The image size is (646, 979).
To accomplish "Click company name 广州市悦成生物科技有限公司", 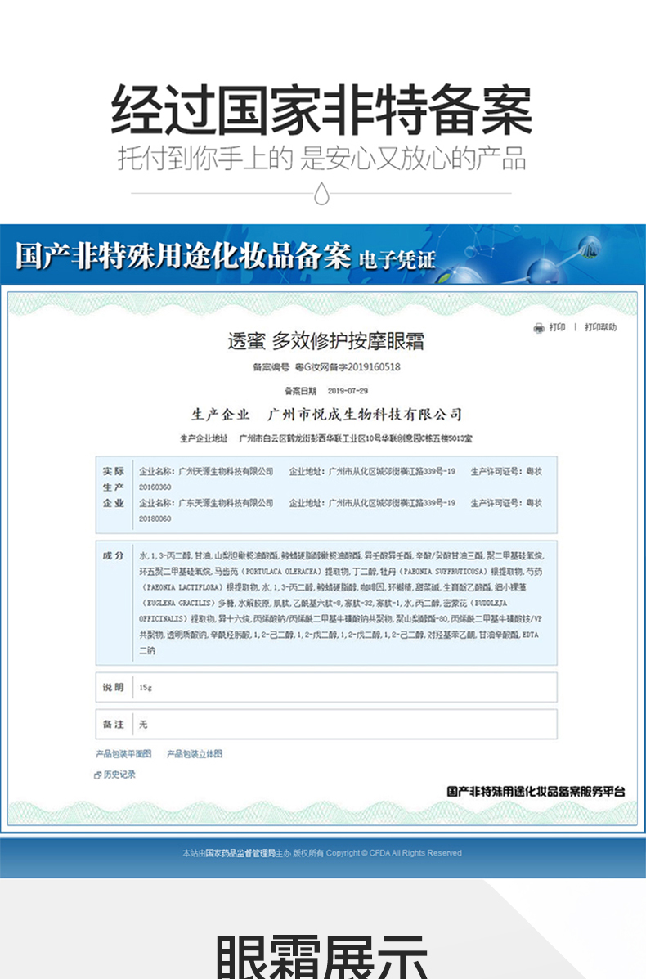I will [x=366, y=414].
